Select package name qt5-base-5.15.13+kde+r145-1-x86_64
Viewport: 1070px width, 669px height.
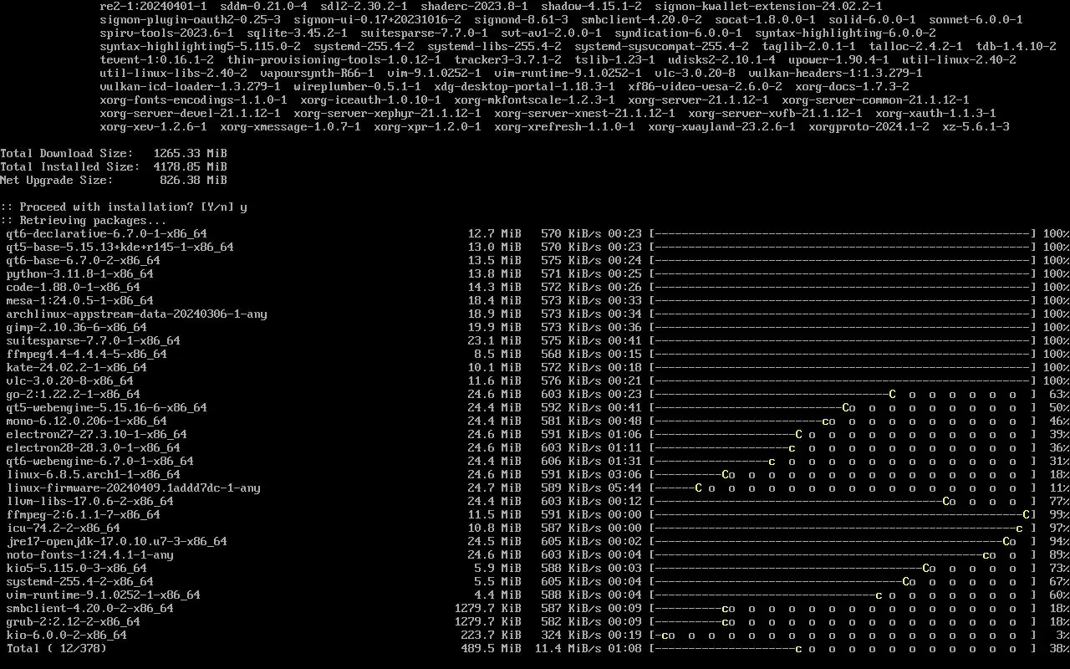tap(120, 247)
